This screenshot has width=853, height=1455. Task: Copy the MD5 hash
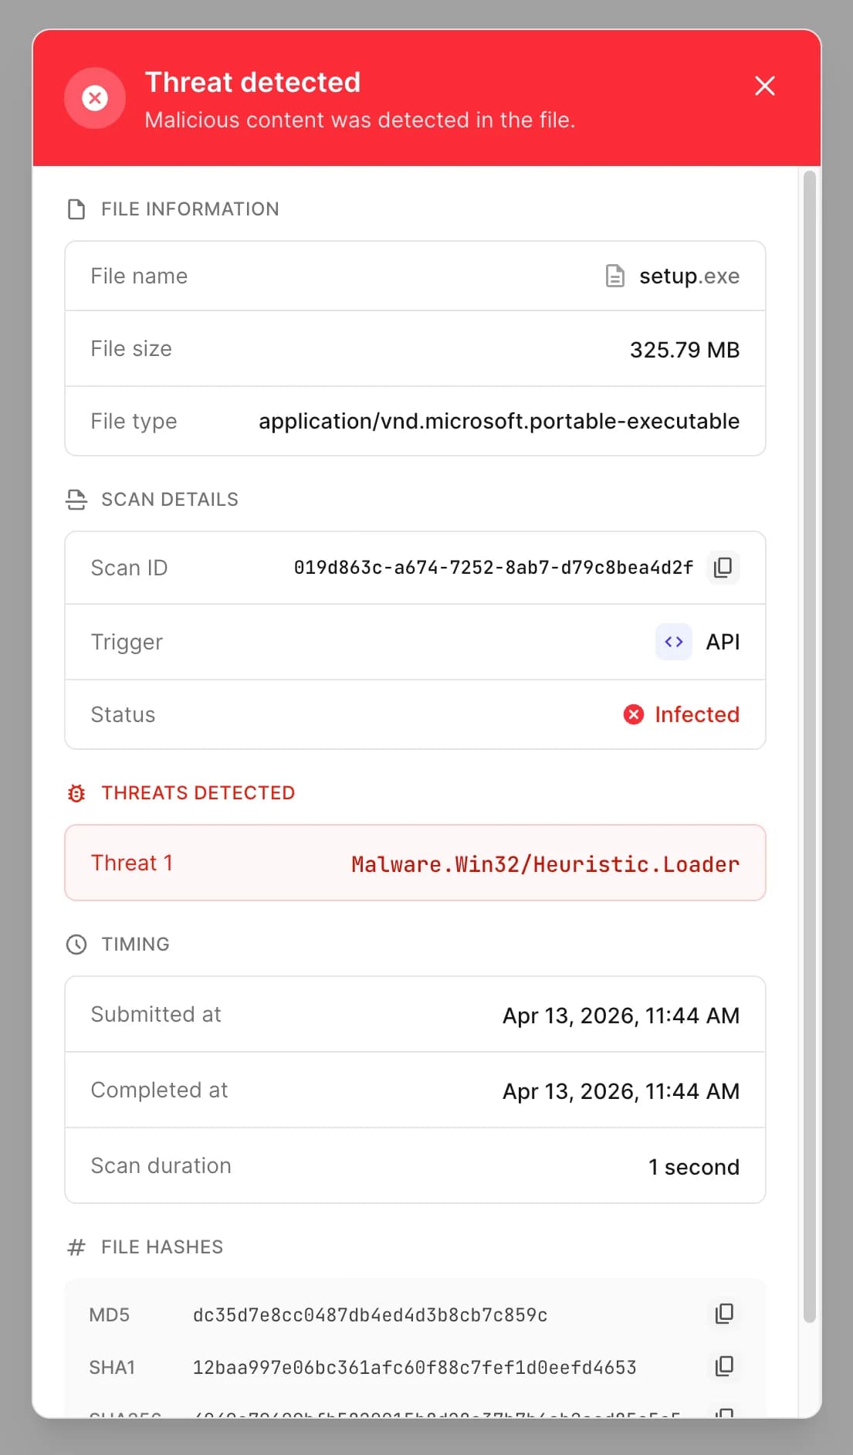[x=723, y=1314]
